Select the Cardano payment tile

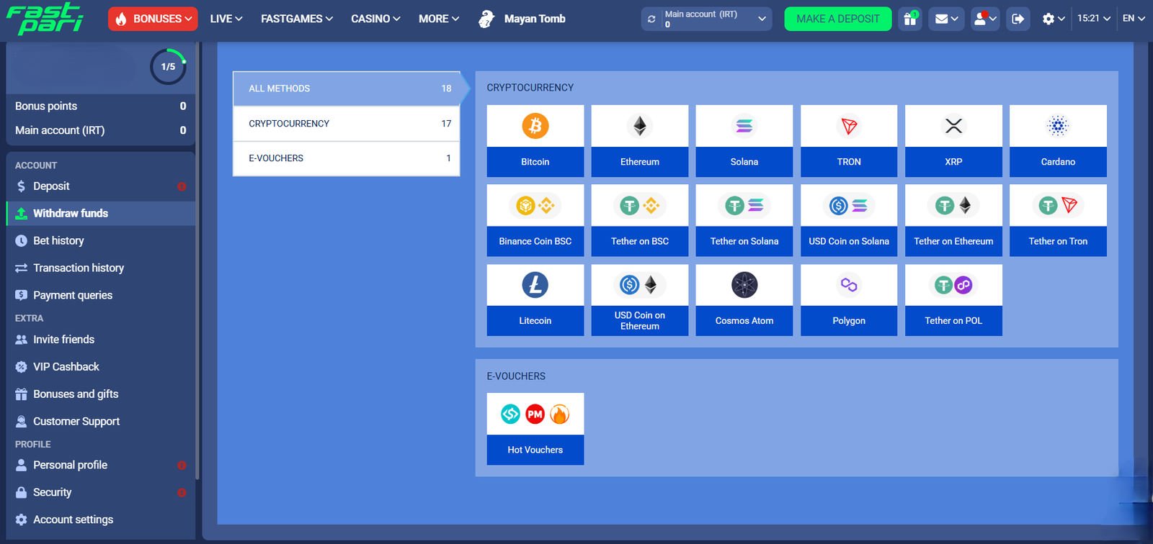(x=1057, y=141)
